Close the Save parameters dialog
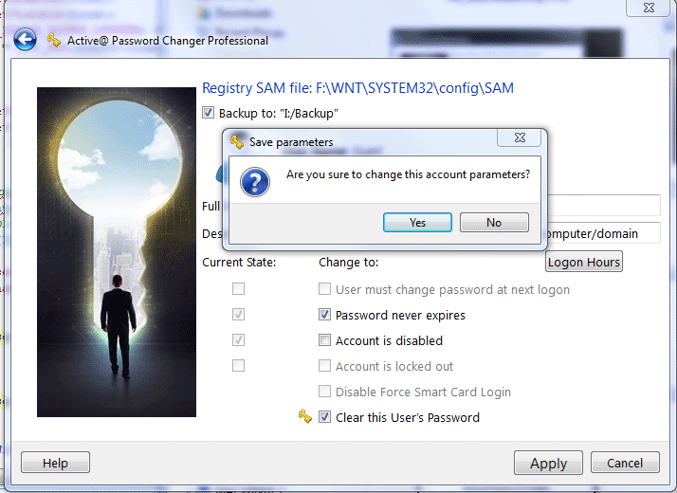The image size is (677, 493). (520, 137)
